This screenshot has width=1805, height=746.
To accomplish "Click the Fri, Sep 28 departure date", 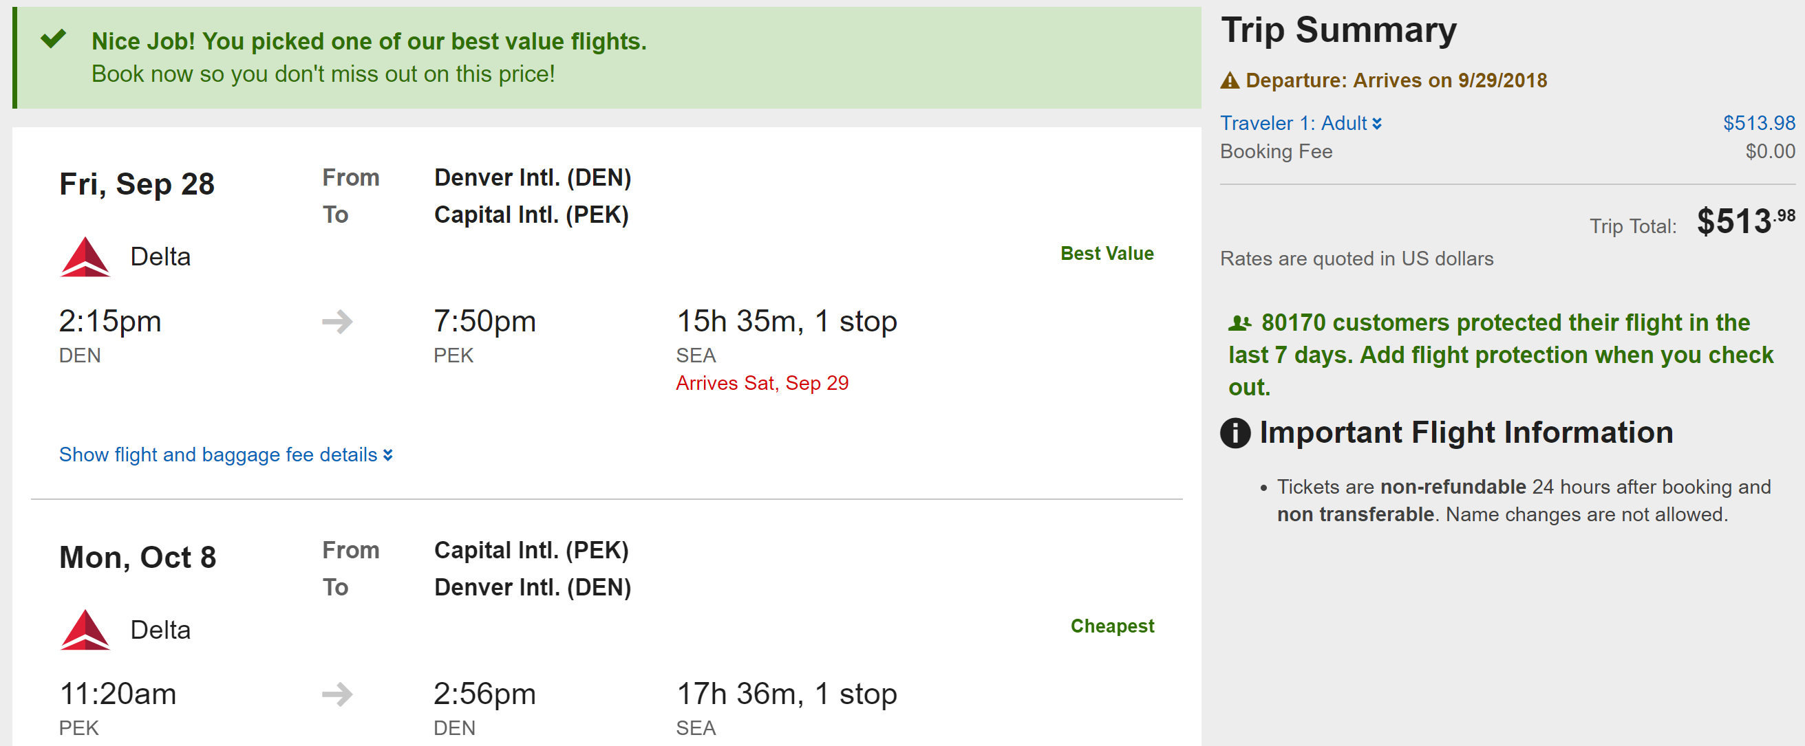I will (137, 185).
